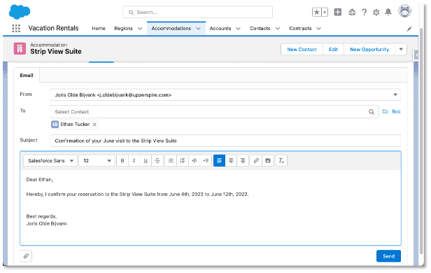Select right text alignment
This screenshot has height=273, width=431.
point(243,160)
